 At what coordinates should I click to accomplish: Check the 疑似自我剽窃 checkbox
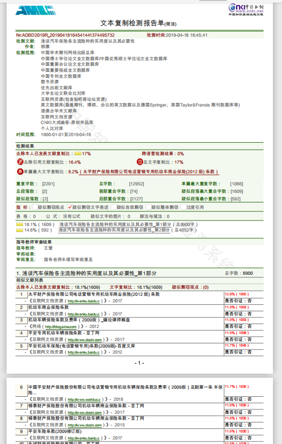tap(114, 207)
